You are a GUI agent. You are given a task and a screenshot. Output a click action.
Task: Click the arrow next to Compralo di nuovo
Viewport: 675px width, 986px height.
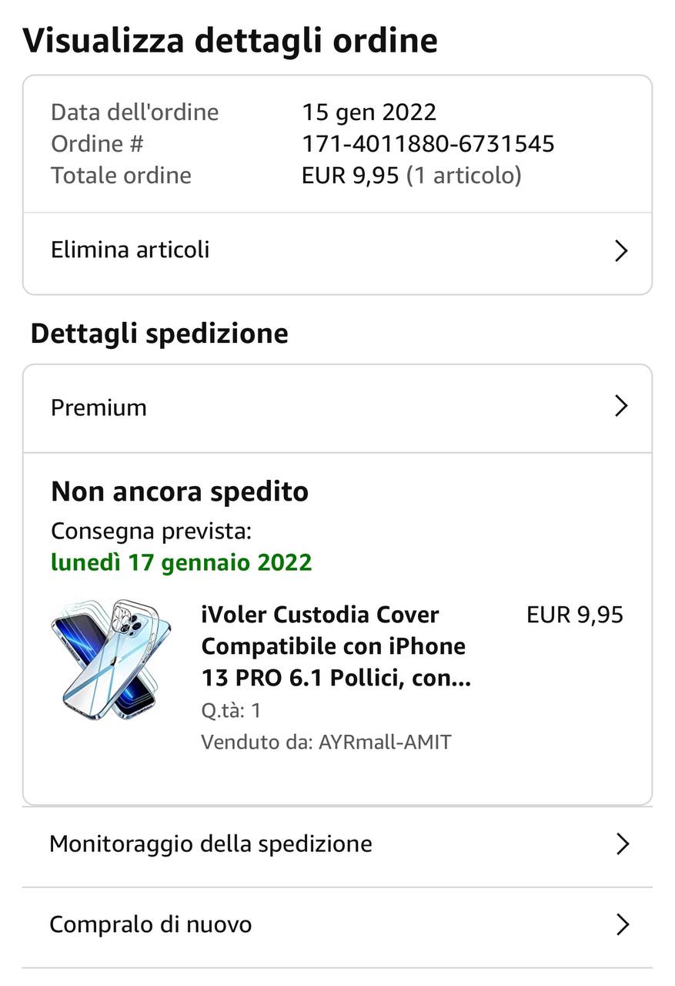point(623,924)
